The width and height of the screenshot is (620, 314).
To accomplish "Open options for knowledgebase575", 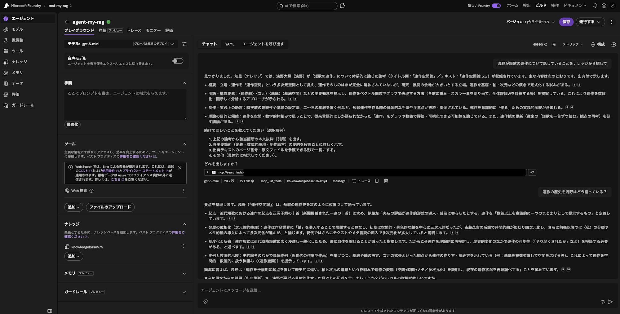I will (184, 246).
